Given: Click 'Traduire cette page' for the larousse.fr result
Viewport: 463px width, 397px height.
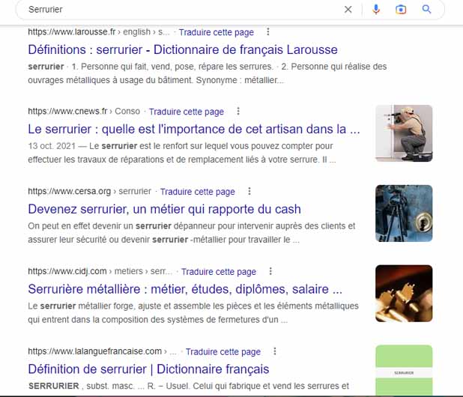Looking at the screenshot, I should 217,32.
